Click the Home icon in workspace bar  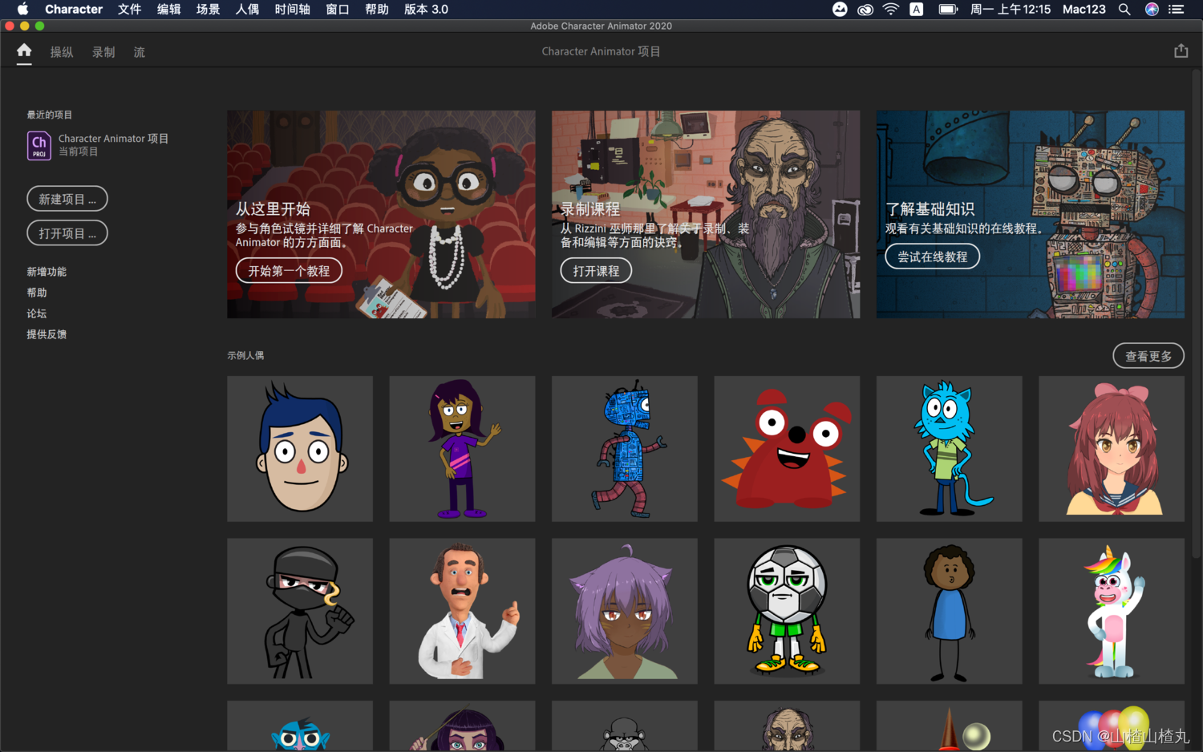24,51
